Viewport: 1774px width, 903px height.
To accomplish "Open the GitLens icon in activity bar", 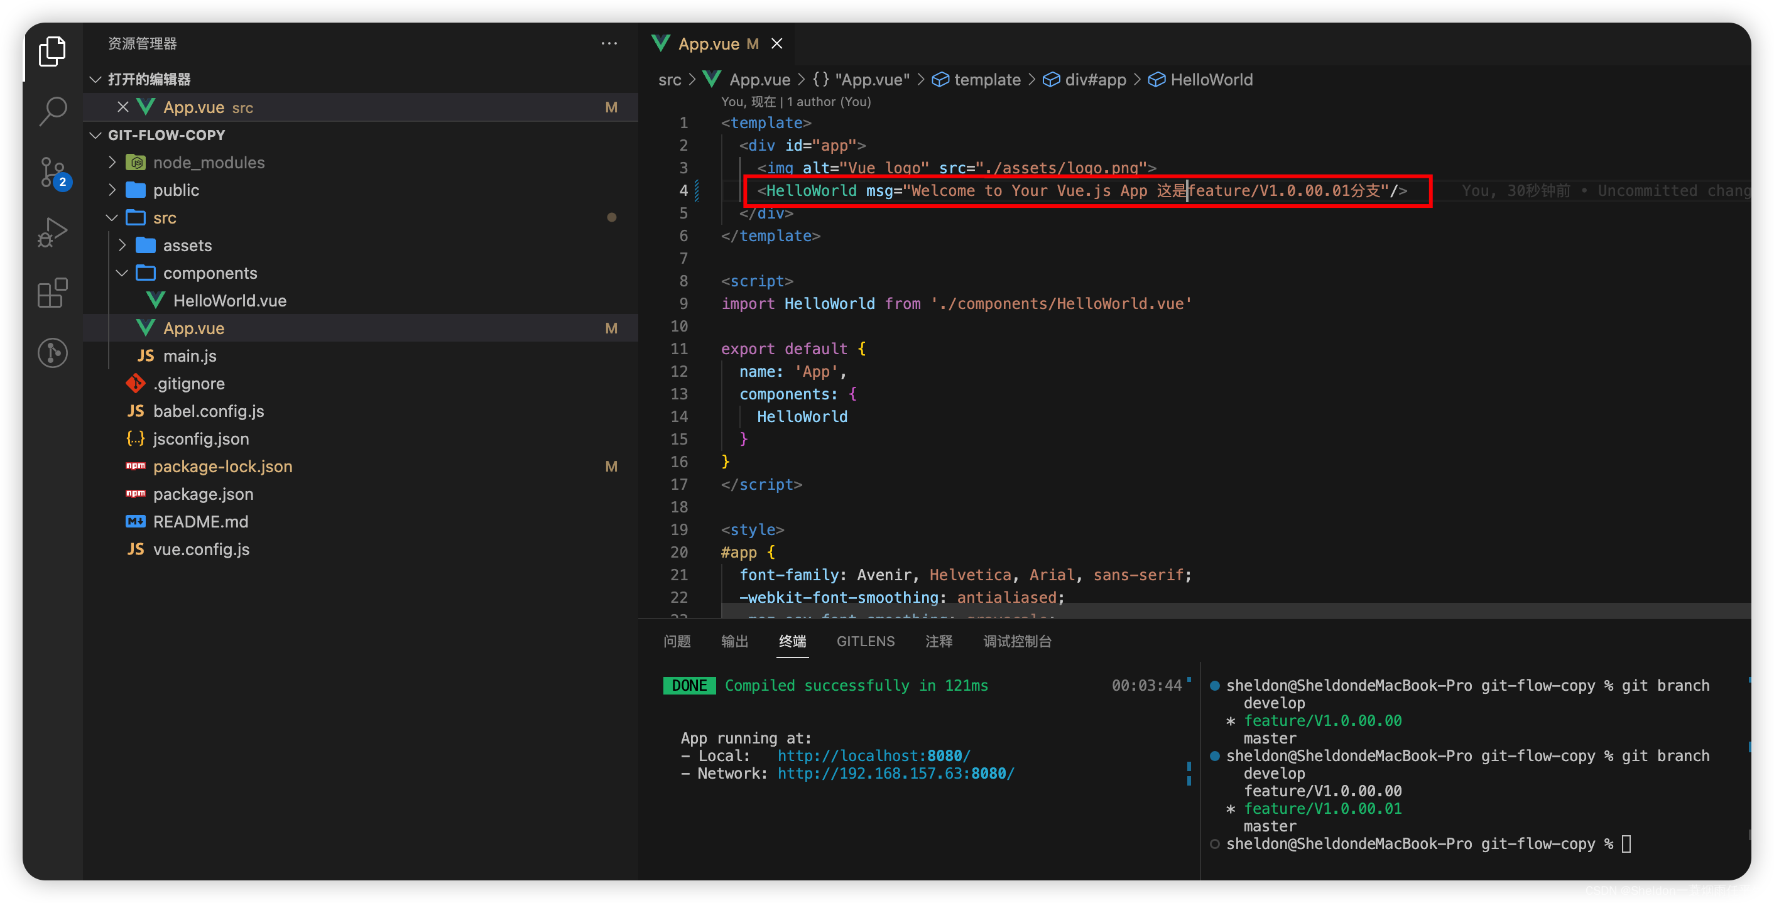I will tap(52, 352).
